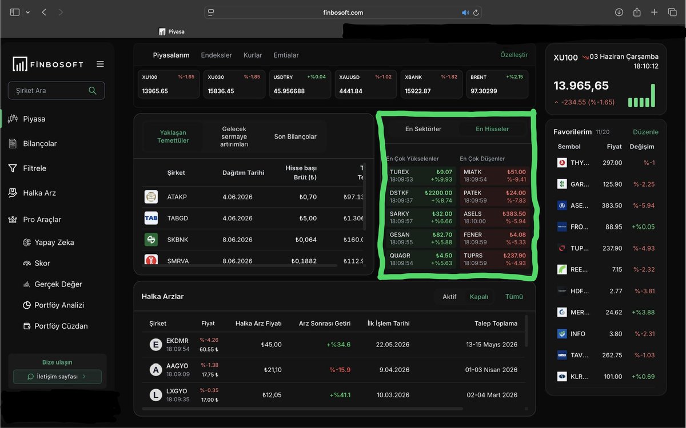Switch to the Kurlar tab
This screenshot has height=428, width=686.
pyautogui.click(x=253, y=55)
